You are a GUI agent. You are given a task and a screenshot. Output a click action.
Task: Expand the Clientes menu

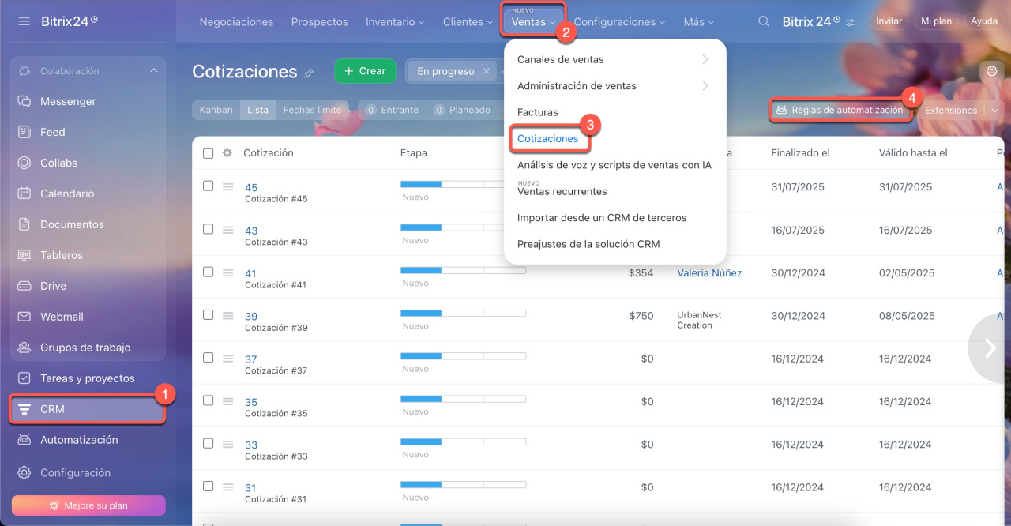coord(468,22)
